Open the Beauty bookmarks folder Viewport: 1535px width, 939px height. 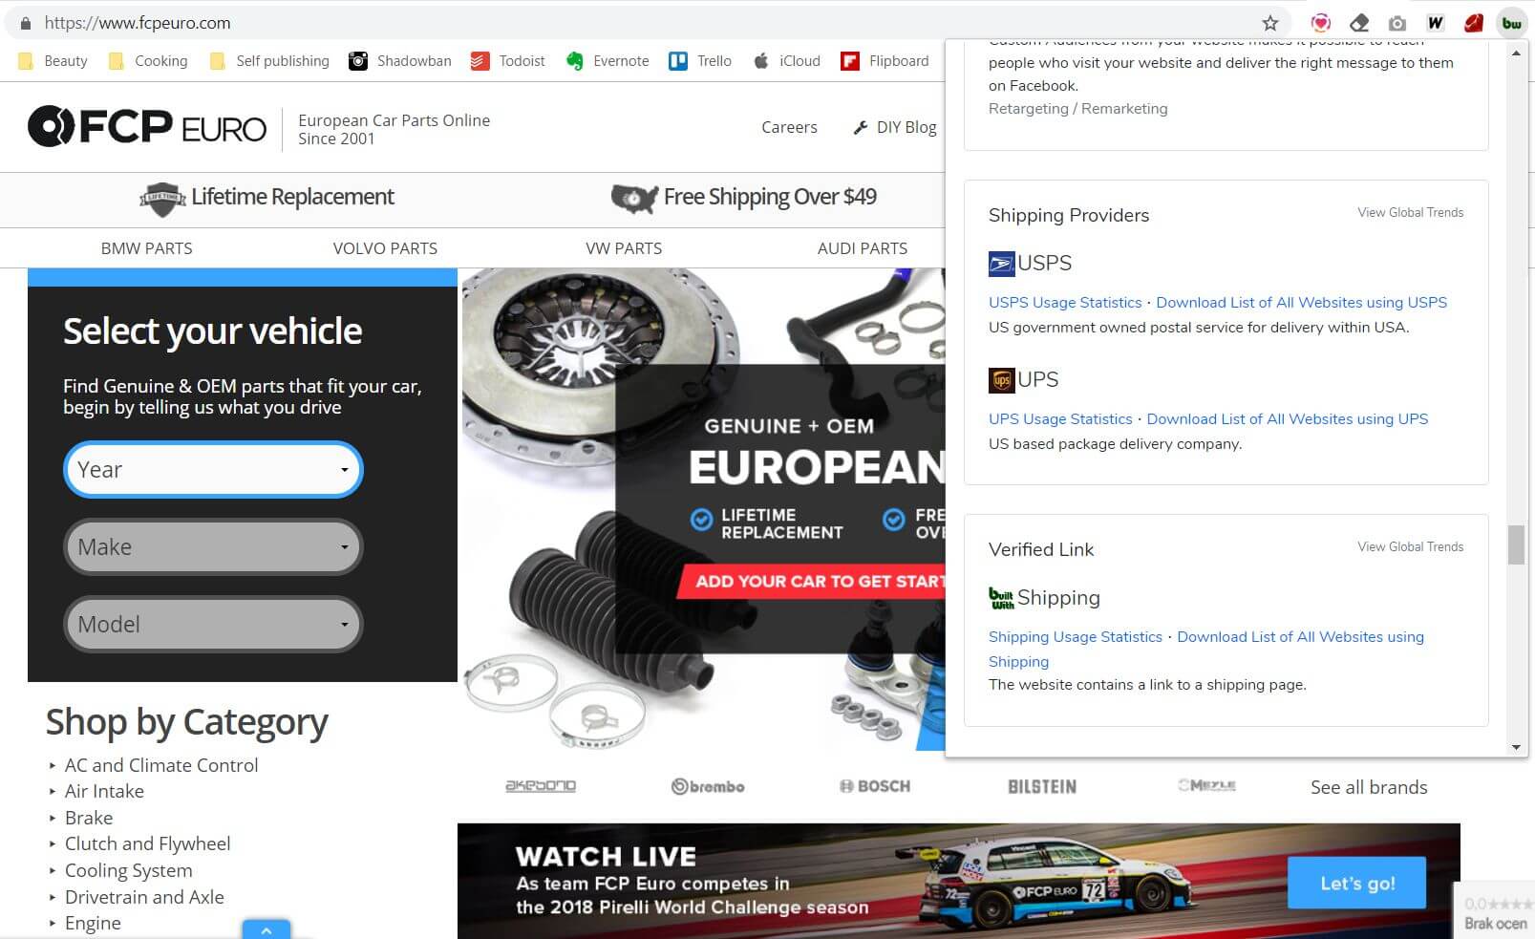53,61
